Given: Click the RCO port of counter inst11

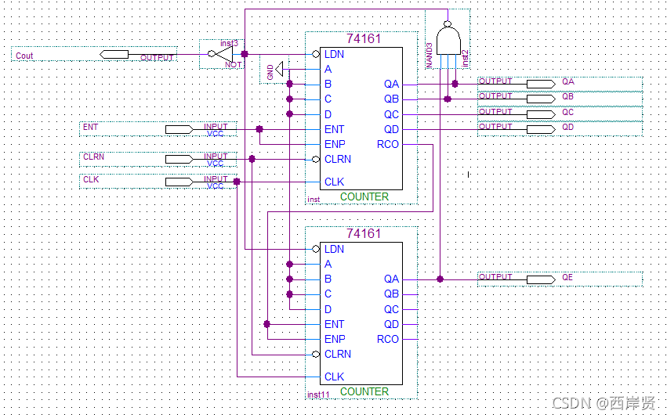Looking at the screenshot, I should click(x=387, y=339).
